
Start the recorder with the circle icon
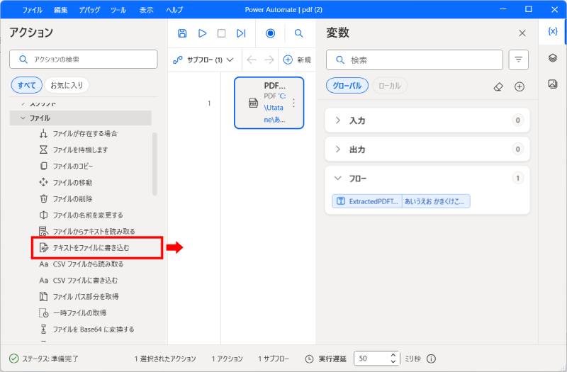click(270, 33)
